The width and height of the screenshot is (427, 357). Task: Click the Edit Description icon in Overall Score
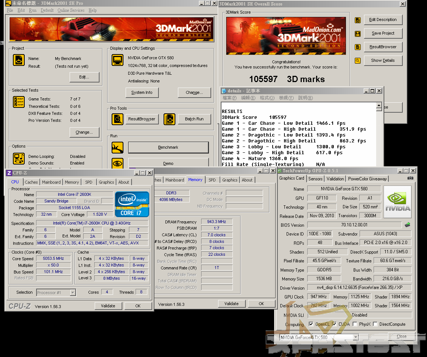(358, 20)
